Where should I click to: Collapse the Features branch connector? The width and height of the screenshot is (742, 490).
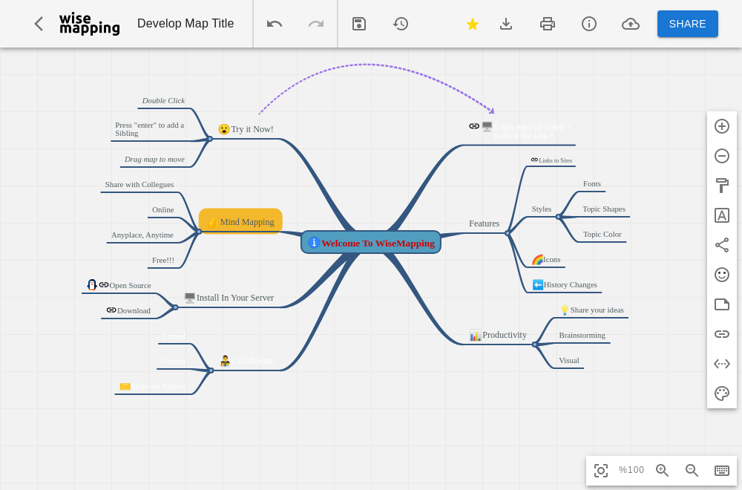pos(508,233)
